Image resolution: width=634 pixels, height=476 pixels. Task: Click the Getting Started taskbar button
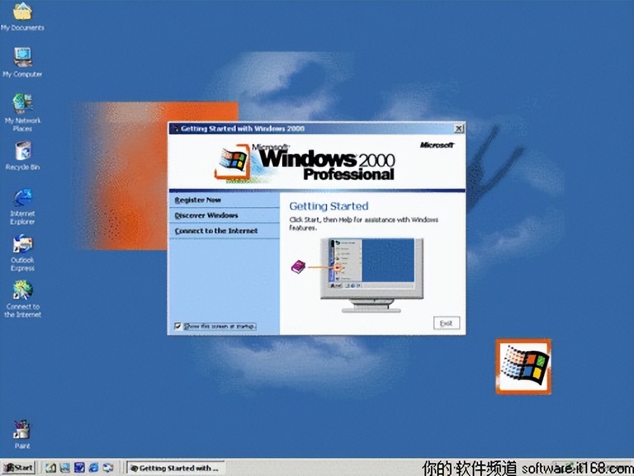click(x=174, y=468)
